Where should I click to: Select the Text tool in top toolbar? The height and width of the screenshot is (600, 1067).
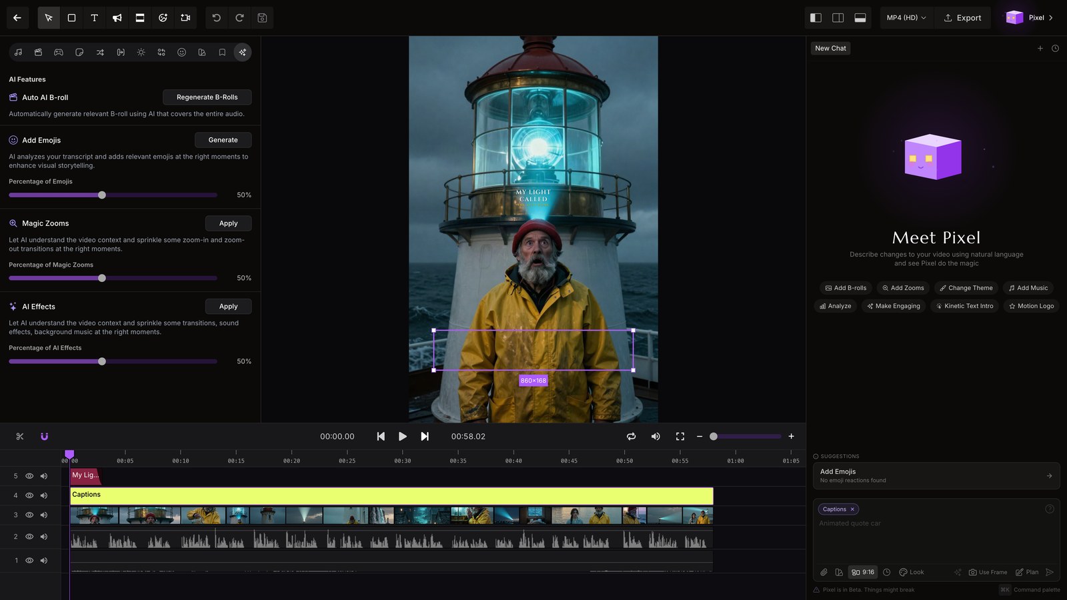tap(94, 18)
